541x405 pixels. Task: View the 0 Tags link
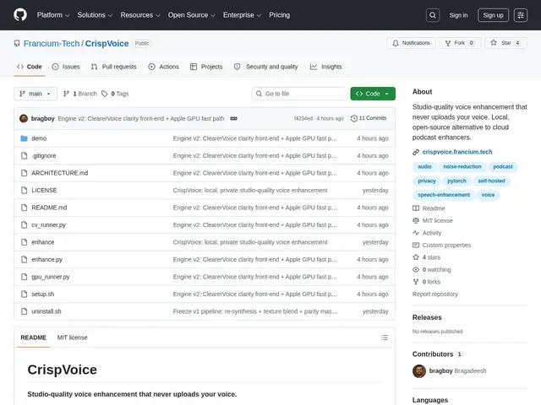tap(115, 94)
